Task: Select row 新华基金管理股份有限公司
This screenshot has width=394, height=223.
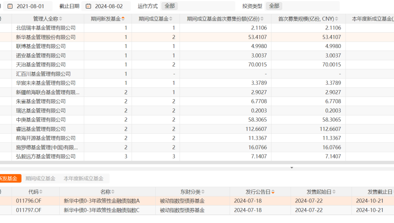Action: pos(197,37)
